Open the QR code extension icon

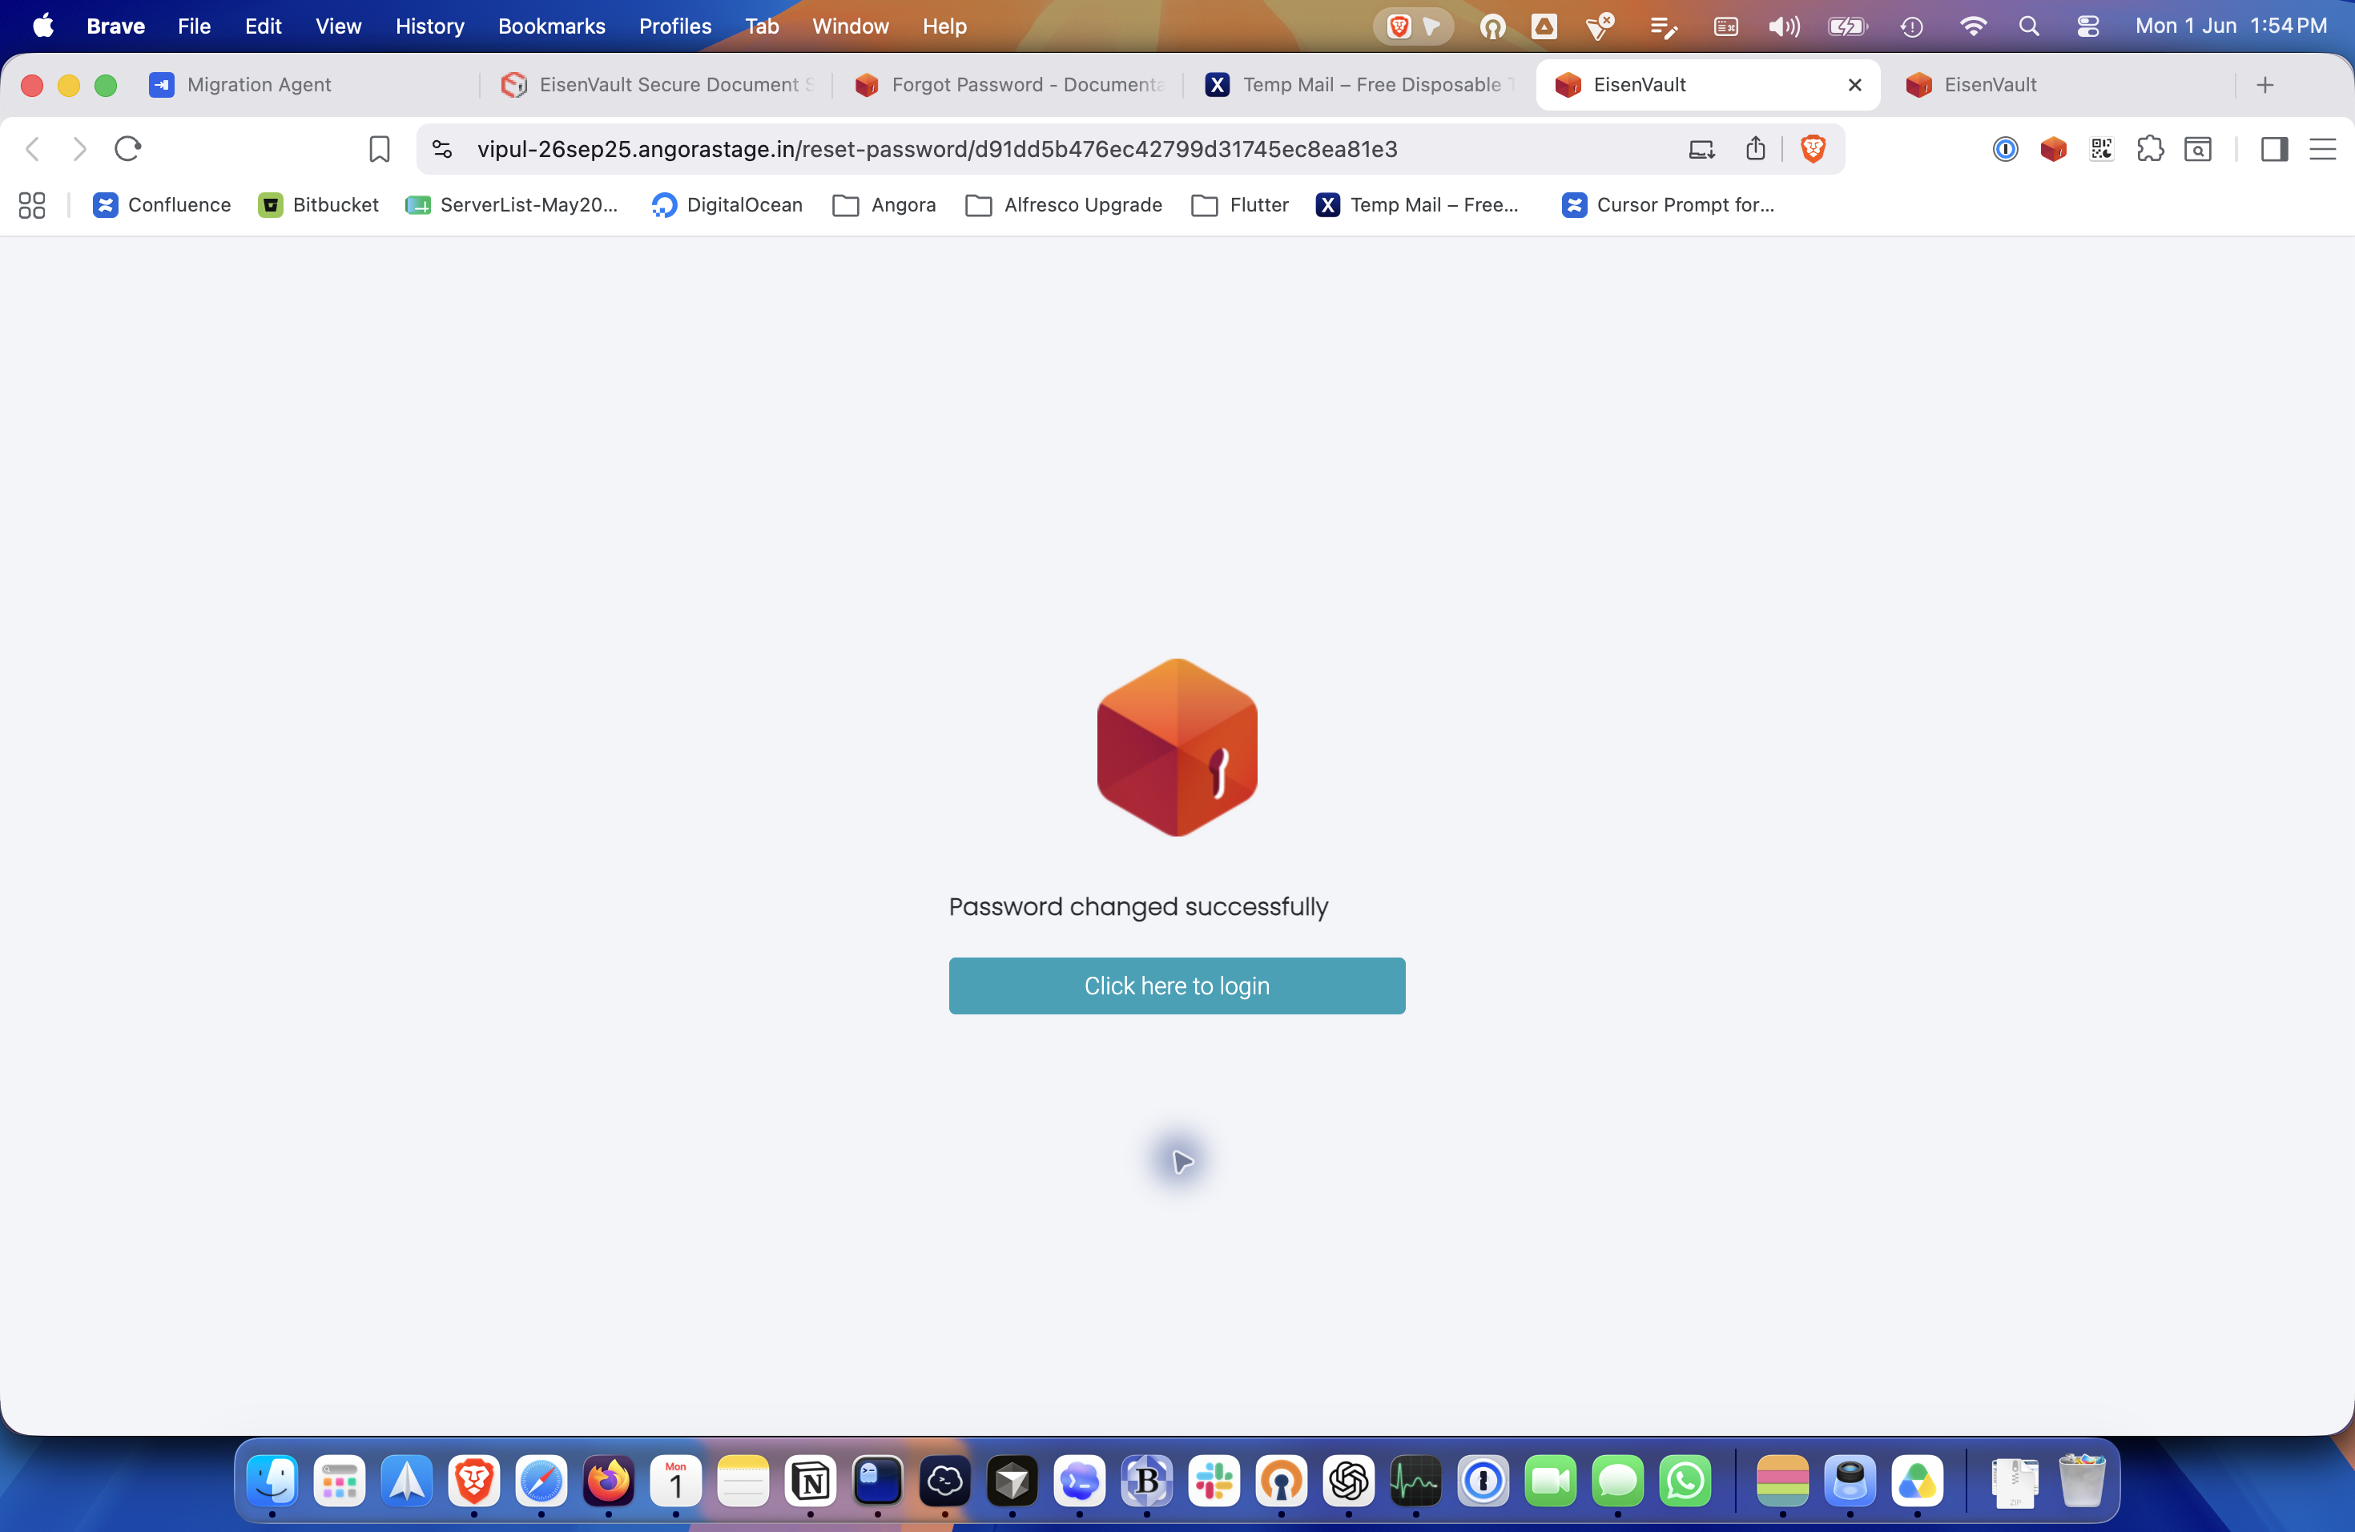pos(2102,150)
